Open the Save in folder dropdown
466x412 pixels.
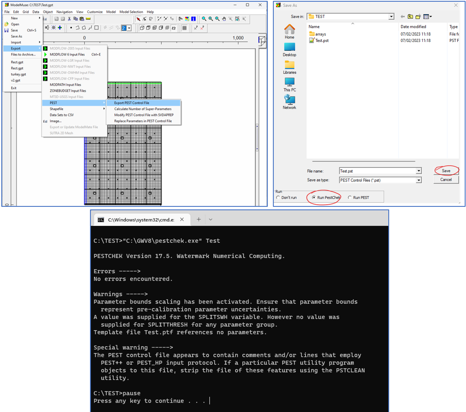coord(391,17)
